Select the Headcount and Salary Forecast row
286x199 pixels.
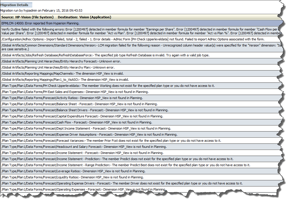point(141,147)
